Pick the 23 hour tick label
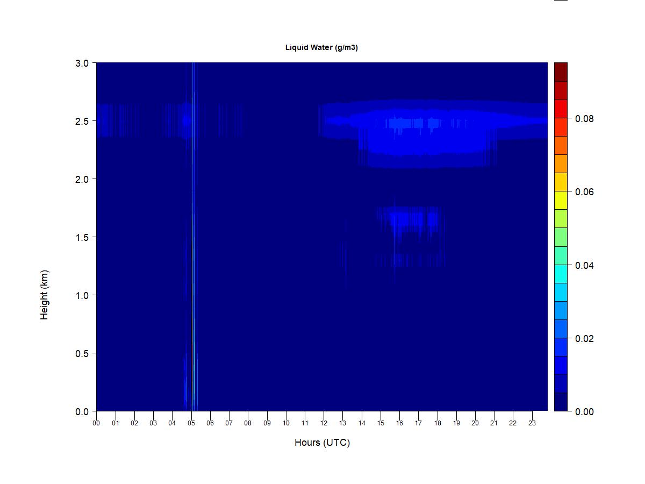 click(x=532, y=423)
